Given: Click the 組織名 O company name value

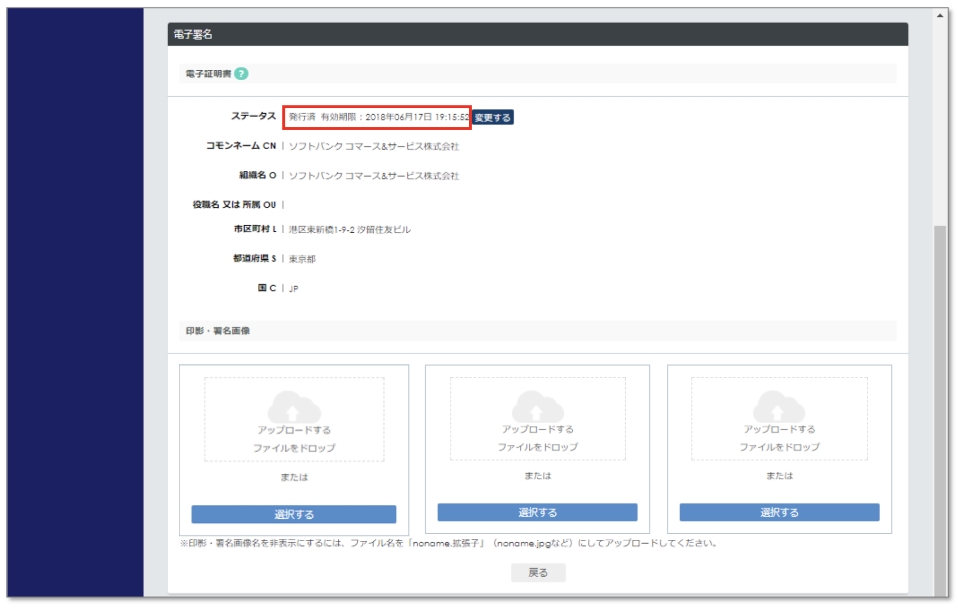Looking at the screenshot, I should point(373,176).
